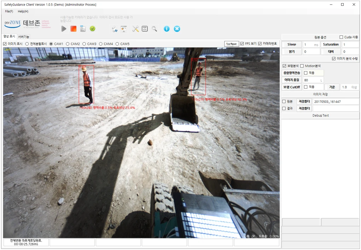Toggle the 보행분석 checkbox

pos(284,66)
